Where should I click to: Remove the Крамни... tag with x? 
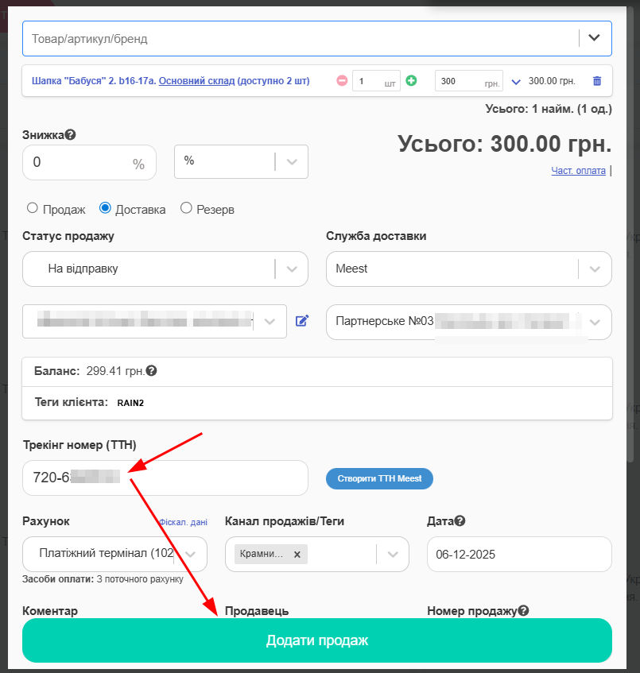coord(297,555)
